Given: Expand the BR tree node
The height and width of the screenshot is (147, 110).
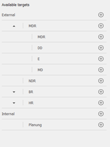Looking at the screenshot, I should (x=14, y=92).
